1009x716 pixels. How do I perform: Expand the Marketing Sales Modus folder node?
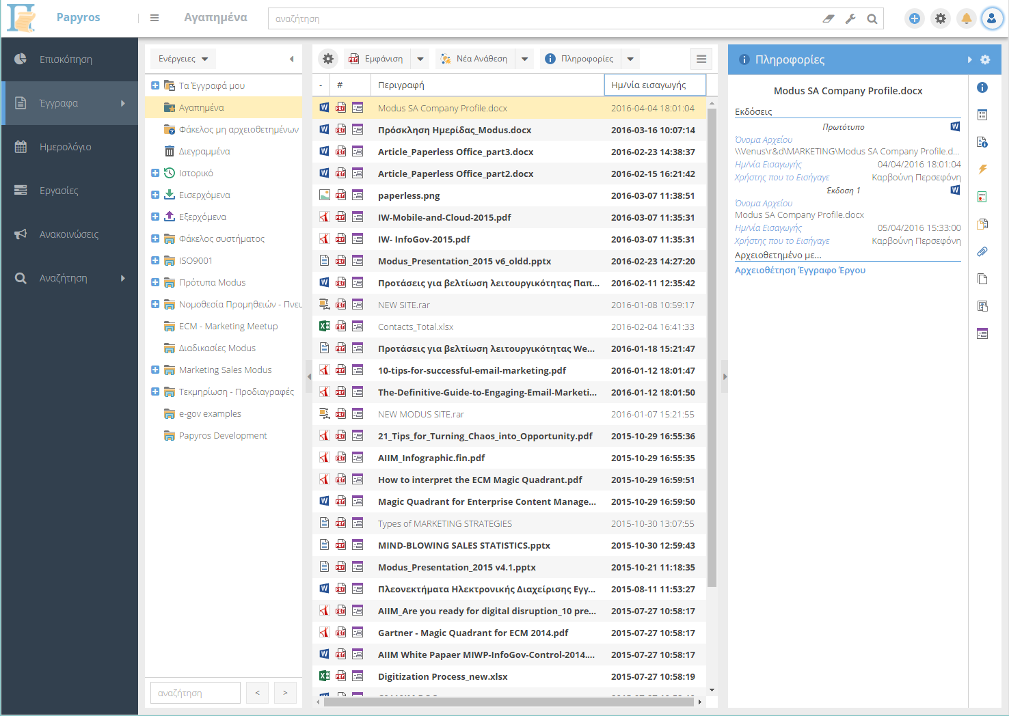[155, 370]
